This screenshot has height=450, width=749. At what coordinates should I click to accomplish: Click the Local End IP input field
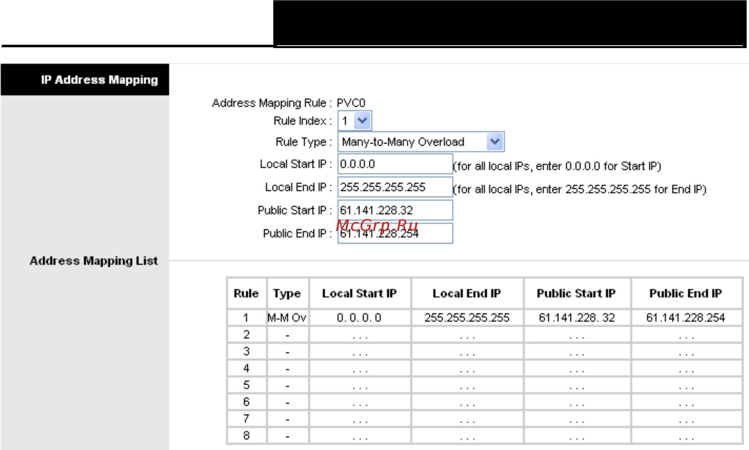(x=395, y=187)
